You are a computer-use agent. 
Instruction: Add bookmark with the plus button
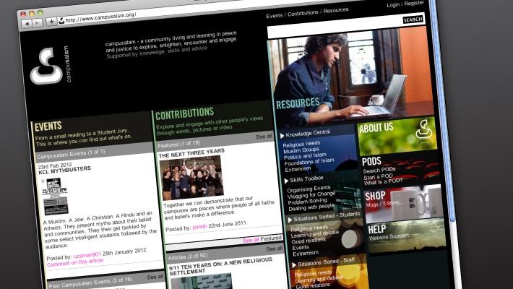click(51, 22)
